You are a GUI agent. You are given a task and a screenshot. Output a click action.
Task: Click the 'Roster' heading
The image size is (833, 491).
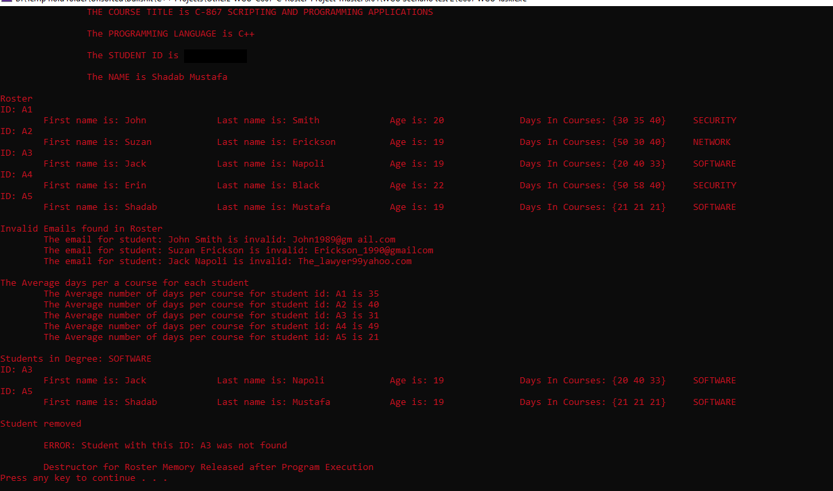(16, 99)
